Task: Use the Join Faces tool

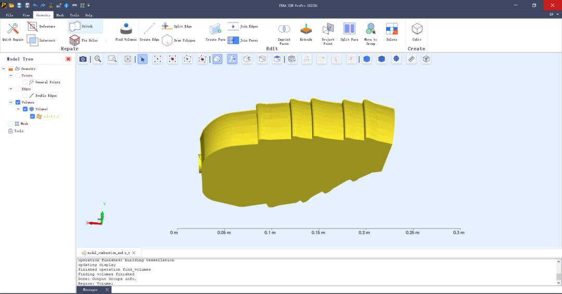Action: tap(242, 41)
